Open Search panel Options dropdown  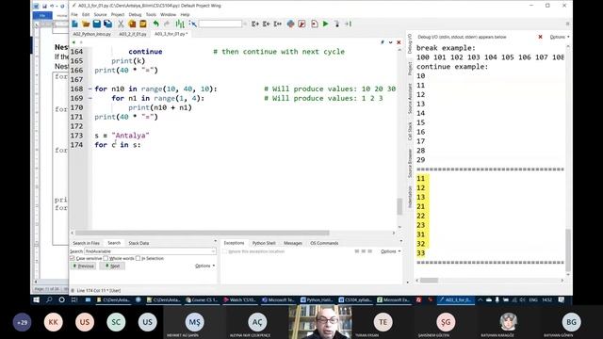click(x=205, y=266)
